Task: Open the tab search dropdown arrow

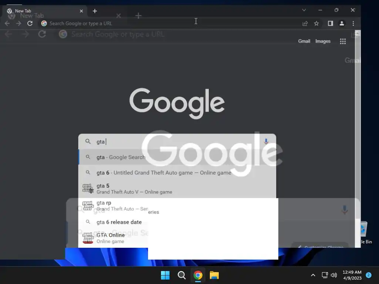Action: click(x=304, y=10)
